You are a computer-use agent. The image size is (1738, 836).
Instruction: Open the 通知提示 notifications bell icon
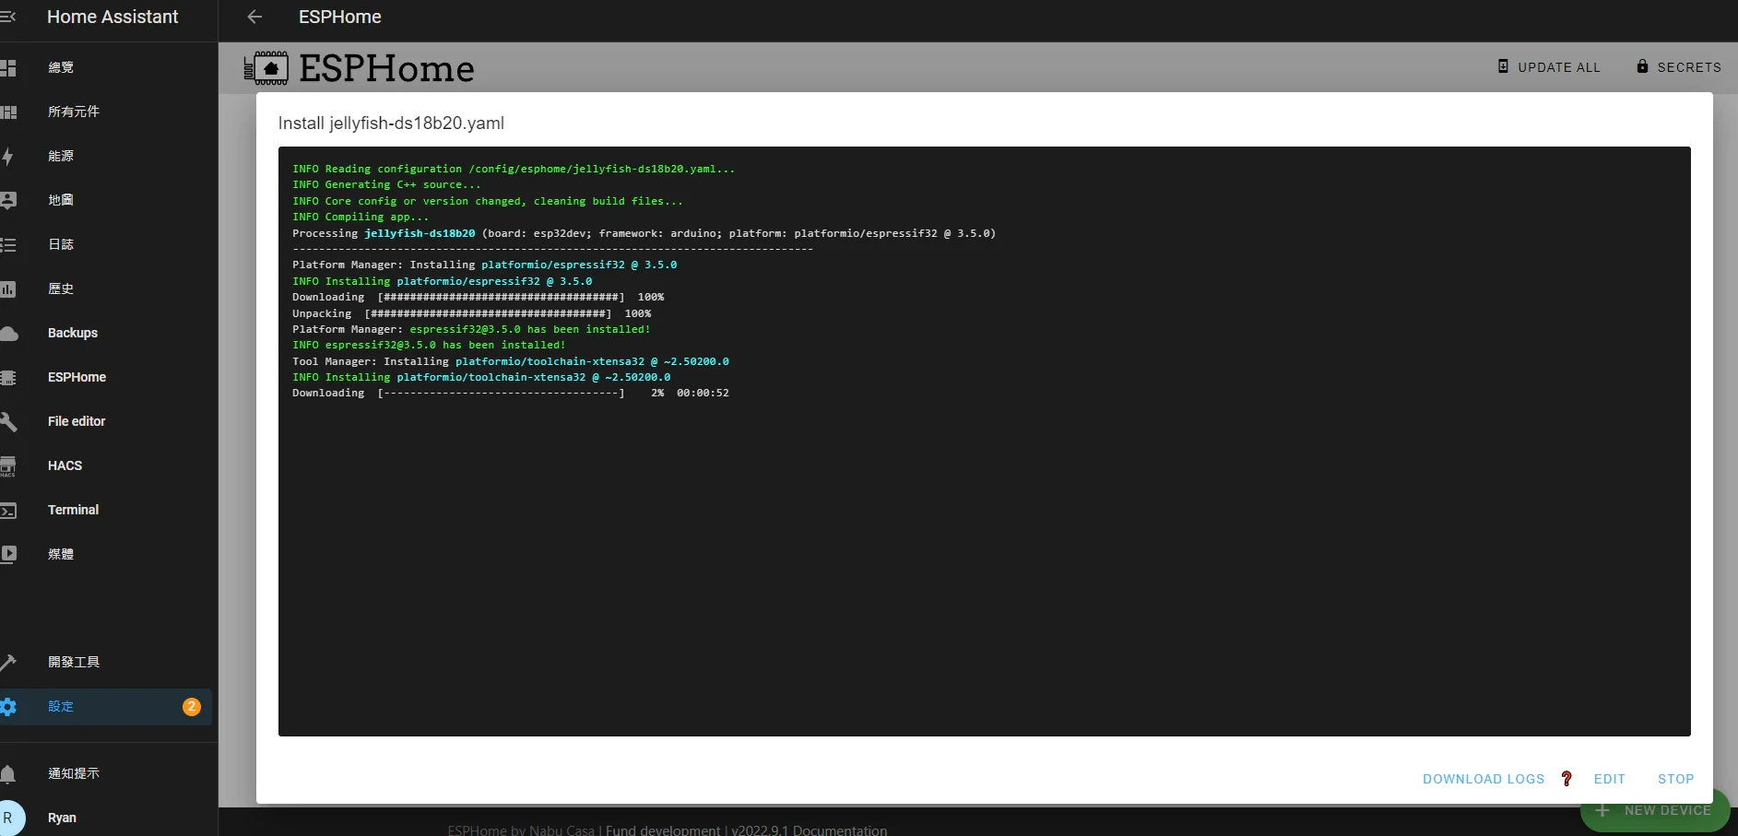(x=8, y=773)
